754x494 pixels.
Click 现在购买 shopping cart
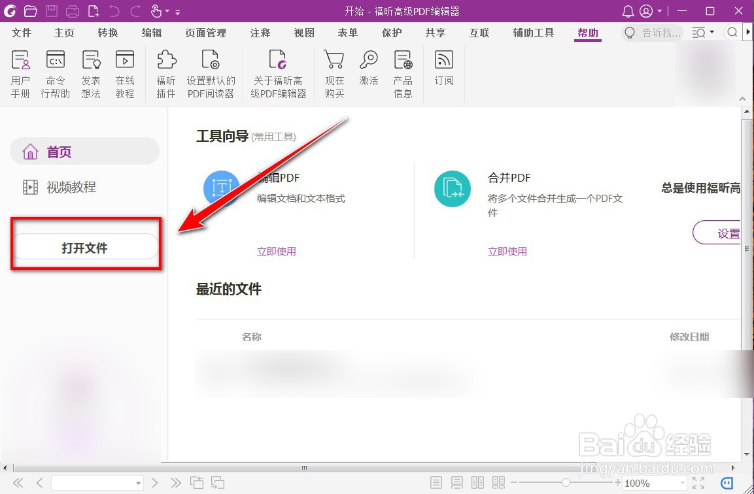[x=334, y=74]
